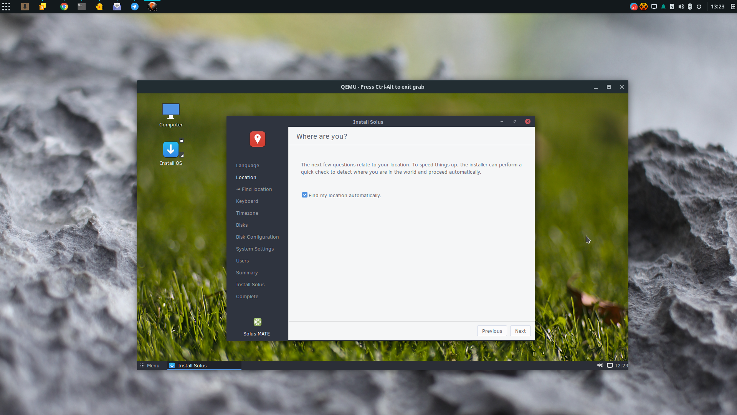Click the Solus MATE logo icon
This screenshot has height=415, width=737.
[258, 322]
